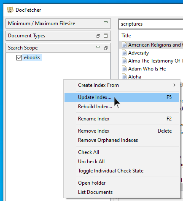
Task: Click the document icon beside Adversity
Action: [124, 53]
